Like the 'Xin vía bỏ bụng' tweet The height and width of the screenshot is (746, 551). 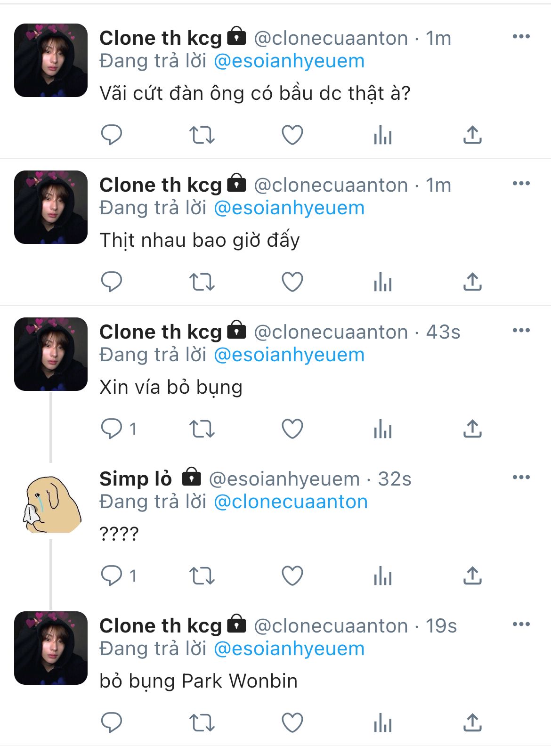(x=292, y=429)
